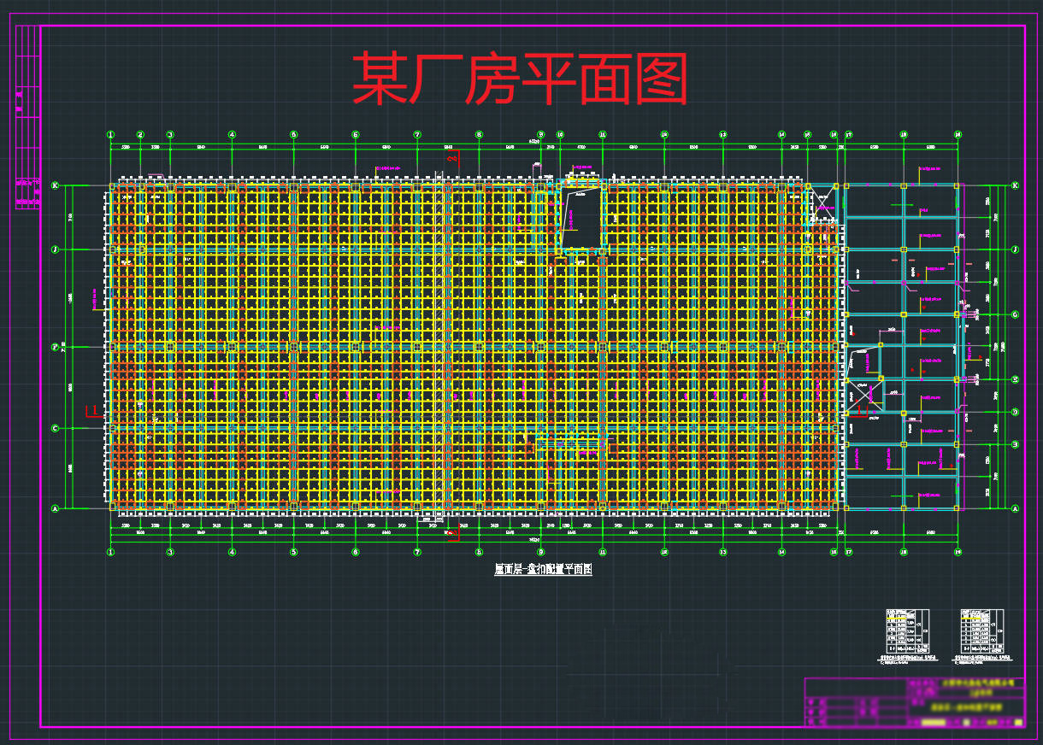Select grid bubble 8 in top axis row
The width and height of the screenshot is (1043, 745).
(x=479, y=134)
